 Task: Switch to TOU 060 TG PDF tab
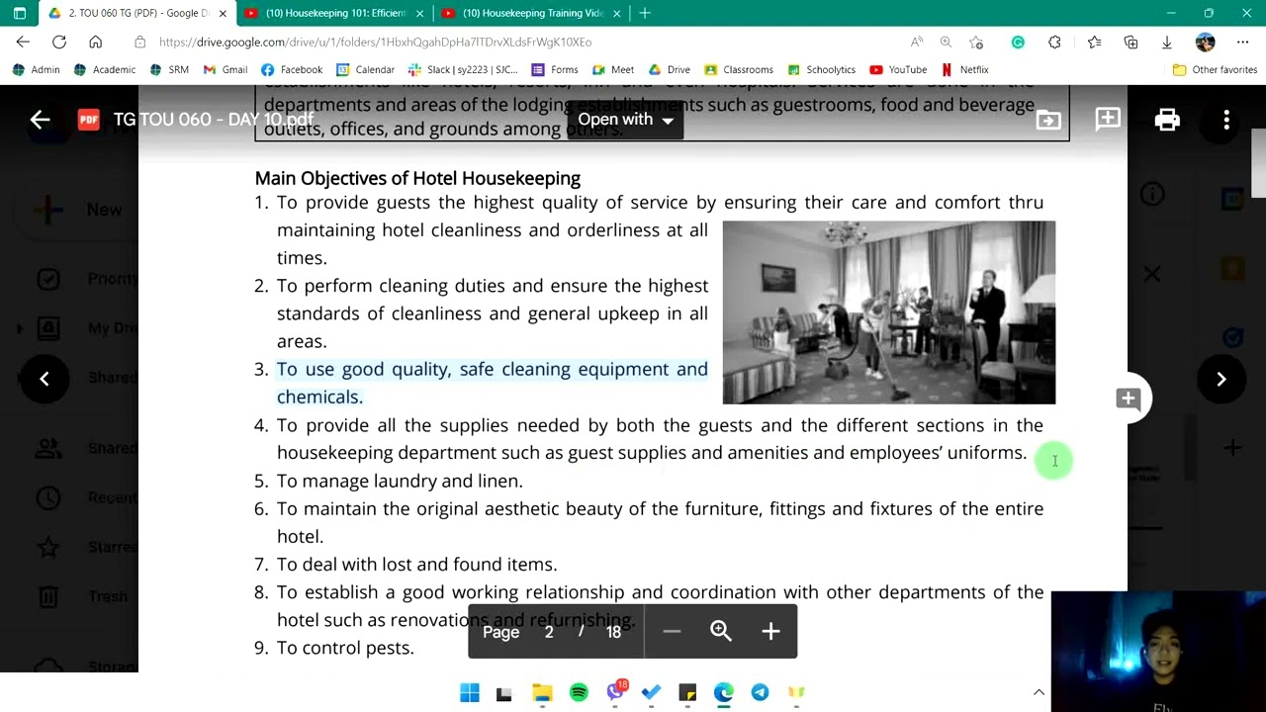pyautogui.click(x=138, y=13)
